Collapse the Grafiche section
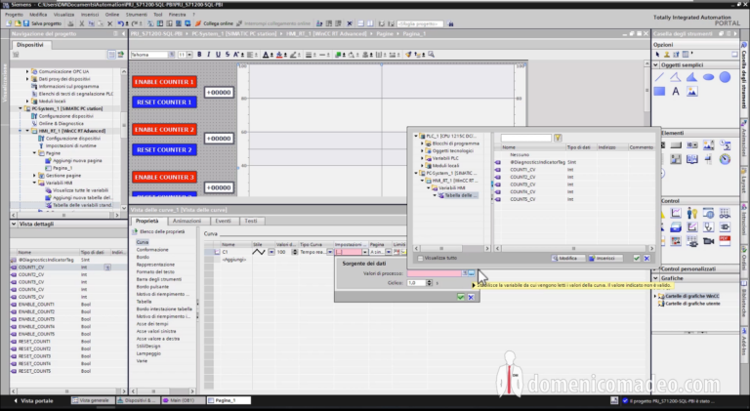 [x=656, y=278]
